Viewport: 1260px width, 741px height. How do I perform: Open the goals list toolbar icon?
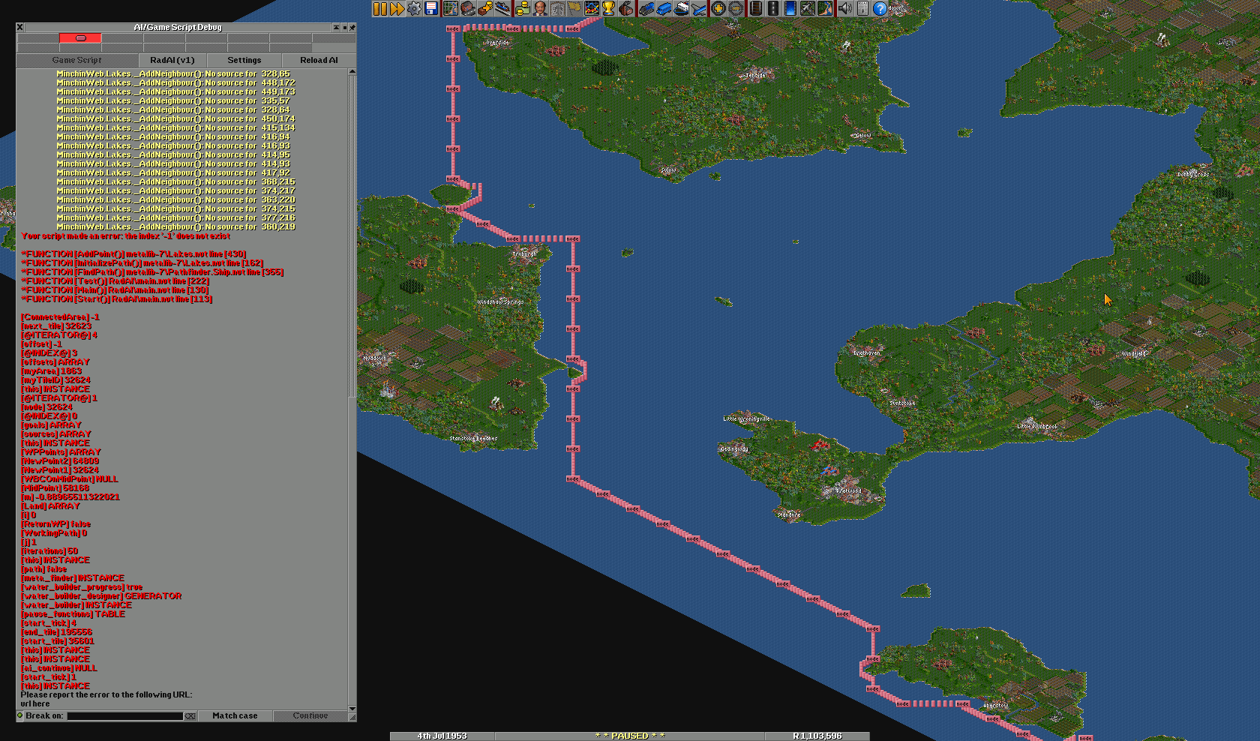574,9
